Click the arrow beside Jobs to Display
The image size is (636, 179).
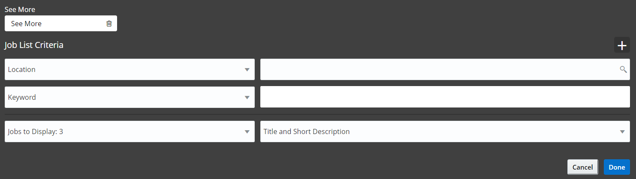[247, 131]
